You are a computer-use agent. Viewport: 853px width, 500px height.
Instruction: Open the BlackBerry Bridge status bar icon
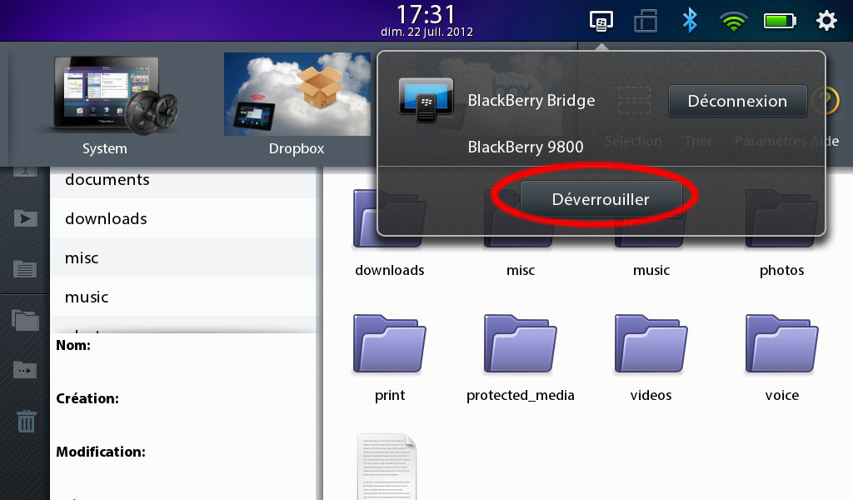(x=601, y=22)
